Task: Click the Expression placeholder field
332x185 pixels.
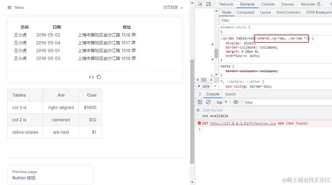Action: 213,110
